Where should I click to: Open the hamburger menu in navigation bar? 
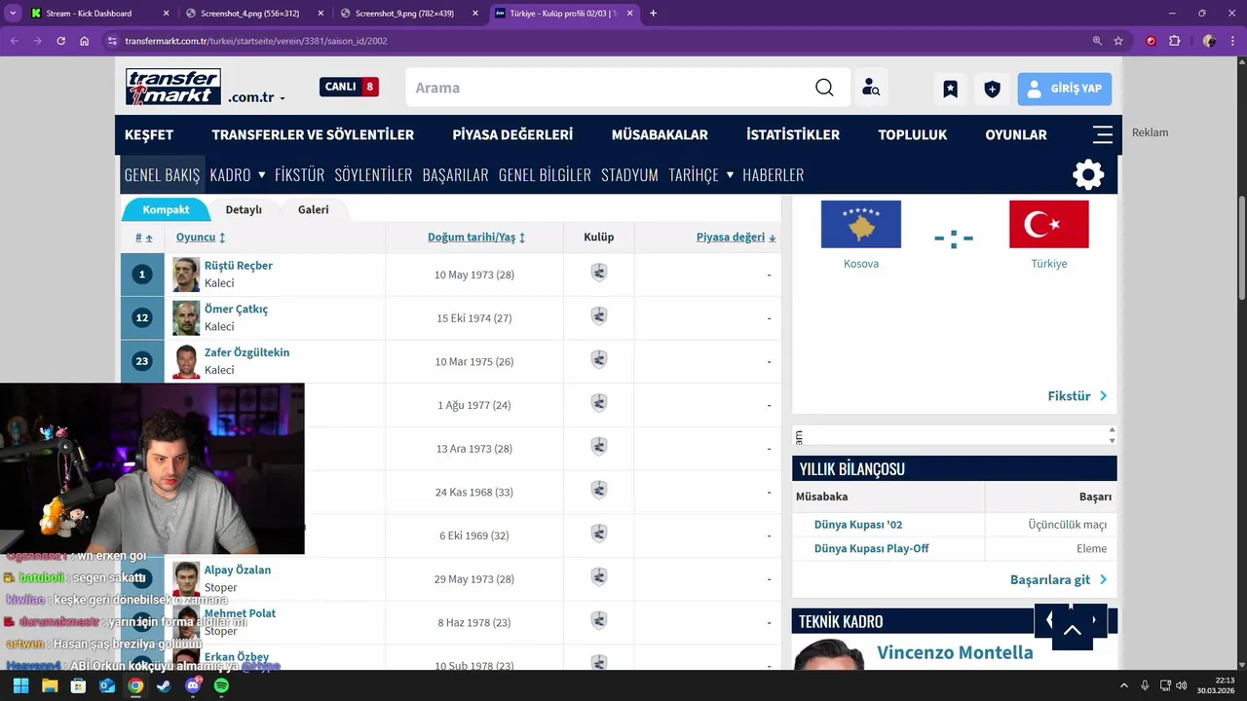pos(1103,134)
